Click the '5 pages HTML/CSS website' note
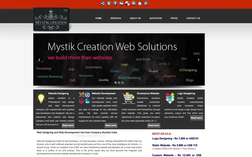 tap(174, 149)
